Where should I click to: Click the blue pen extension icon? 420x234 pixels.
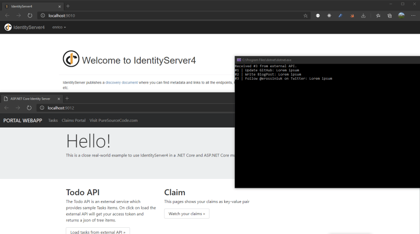[340, 16]
